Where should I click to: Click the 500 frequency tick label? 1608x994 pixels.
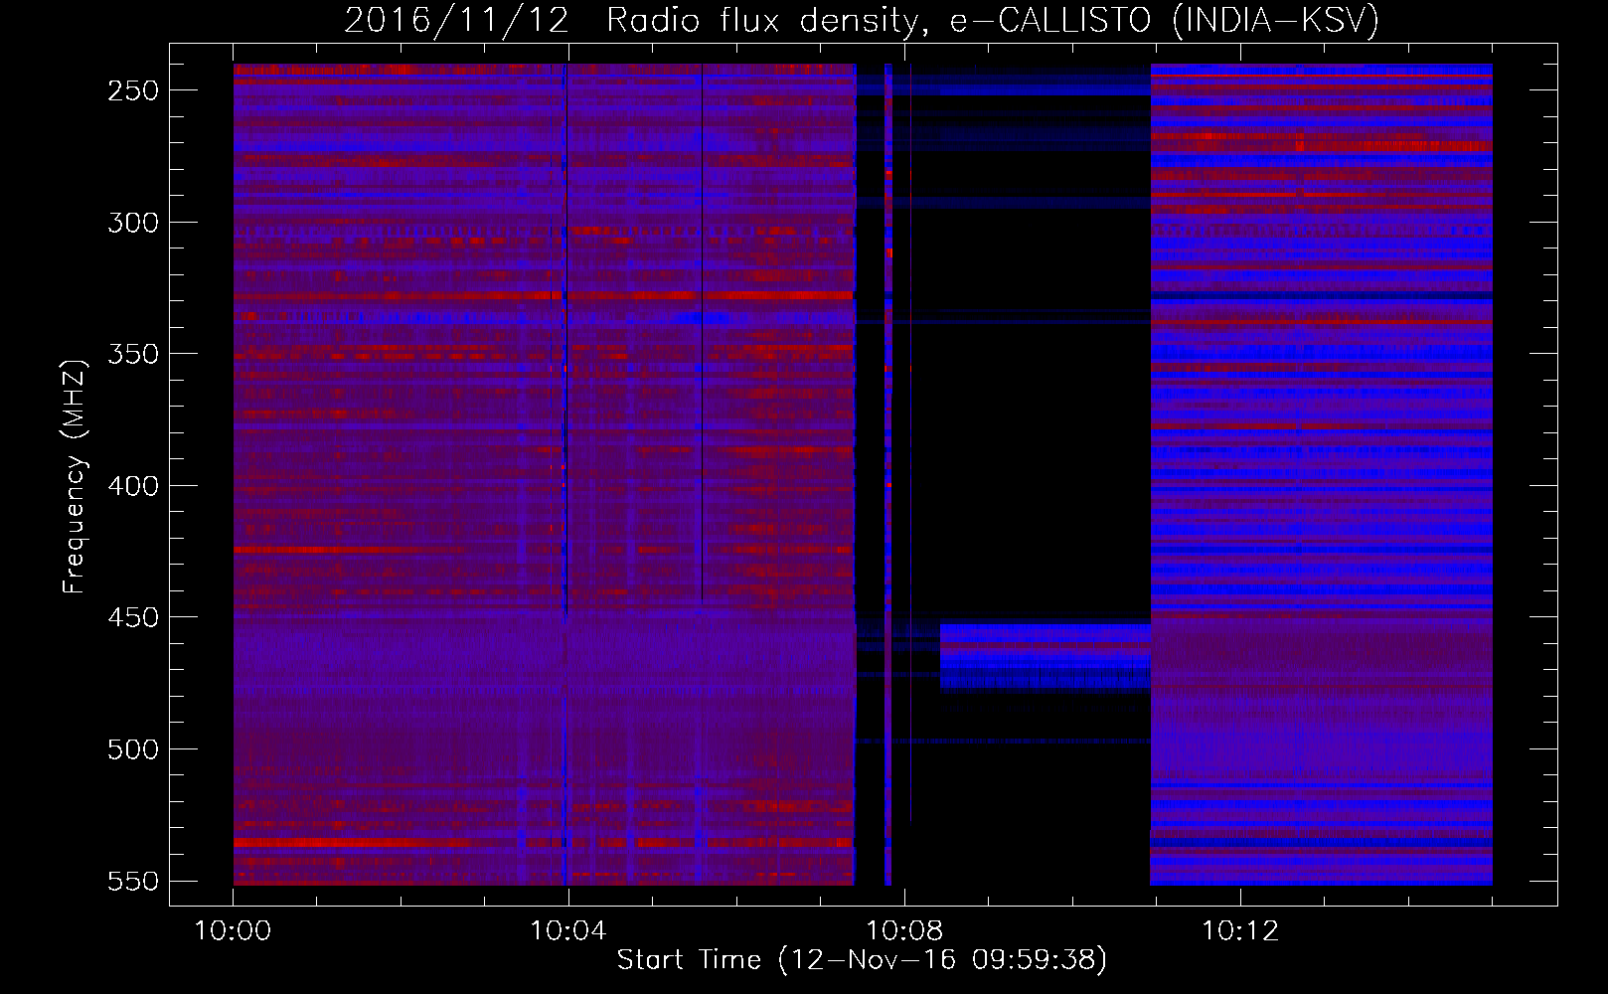[x=133, y=749]
